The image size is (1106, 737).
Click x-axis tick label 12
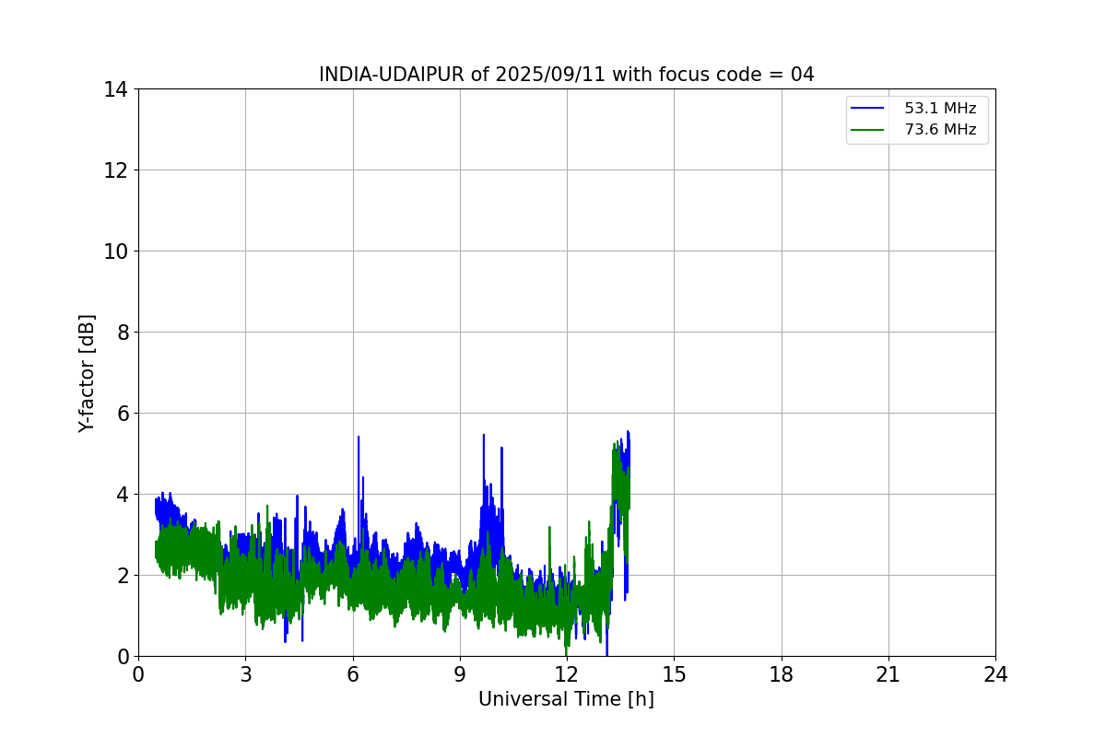click(x=567, y=674)
